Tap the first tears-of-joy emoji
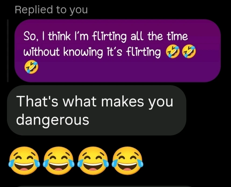This screenshot has width=231, height=187. point(24,161)
